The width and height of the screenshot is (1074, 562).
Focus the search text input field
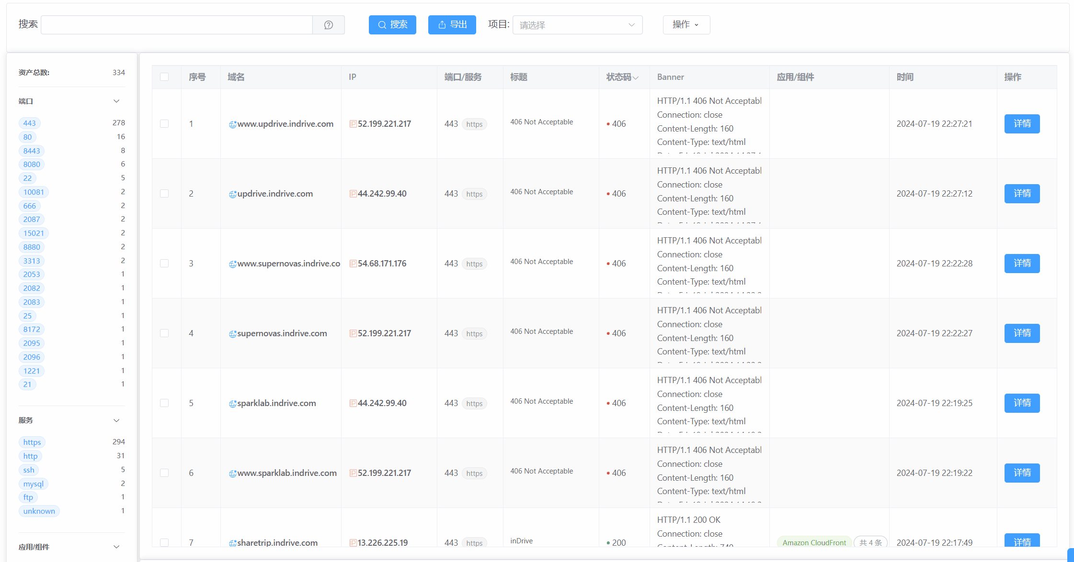(x=176, y=25)
